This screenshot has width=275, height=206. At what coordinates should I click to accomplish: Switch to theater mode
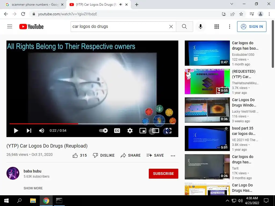pyautogui.click(x=155, y=131)
